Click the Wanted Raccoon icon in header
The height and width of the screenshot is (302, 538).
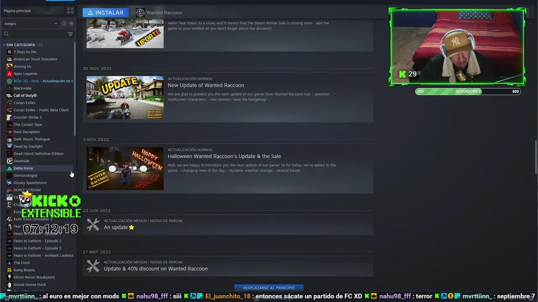(140, 13)
